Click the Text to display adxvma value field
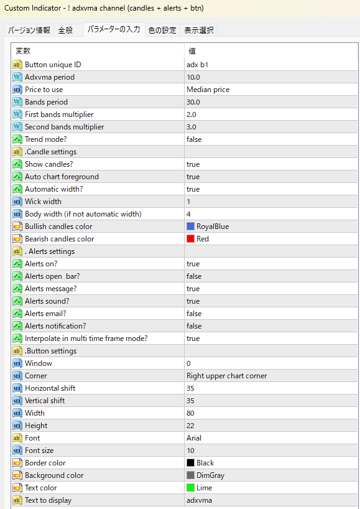 (x=271, y=500)
